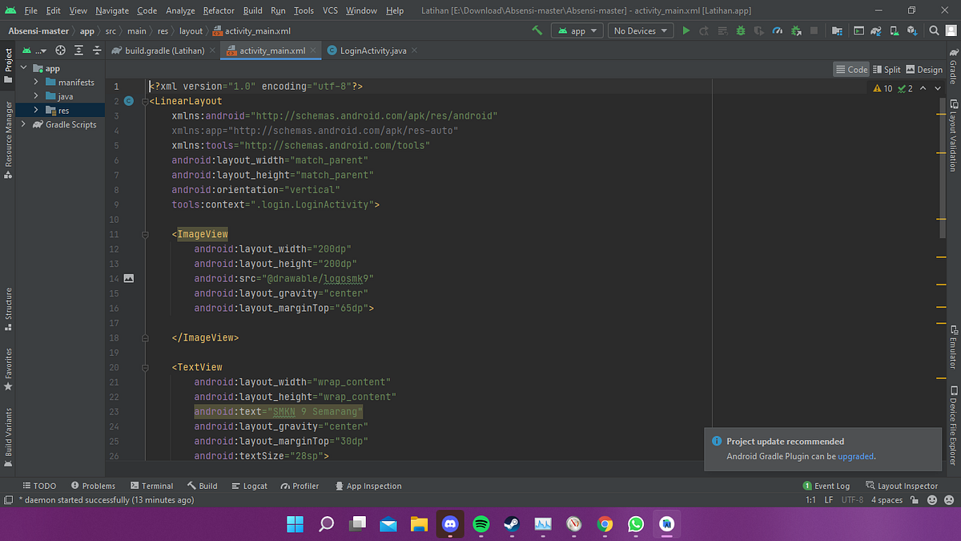Viewport: 961px width, 541px height.
Task: Start debugging with the Debug bug icon
Action: pyautogui.click(x=741, y=30)
